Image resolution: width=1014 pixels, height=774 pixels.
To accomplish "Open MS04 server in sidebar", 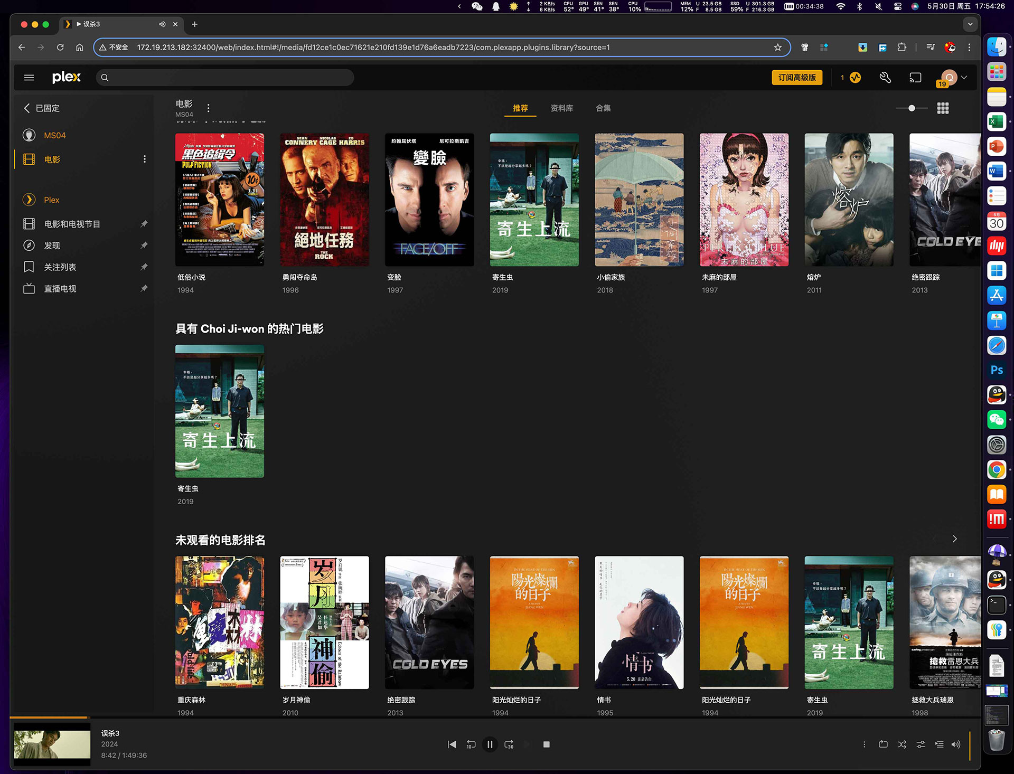I will click(x=55, y=135).
